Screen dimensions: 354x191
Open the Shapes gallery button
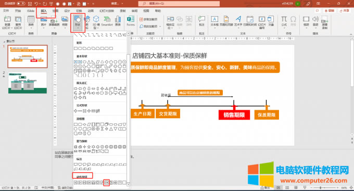click(78, 22)
